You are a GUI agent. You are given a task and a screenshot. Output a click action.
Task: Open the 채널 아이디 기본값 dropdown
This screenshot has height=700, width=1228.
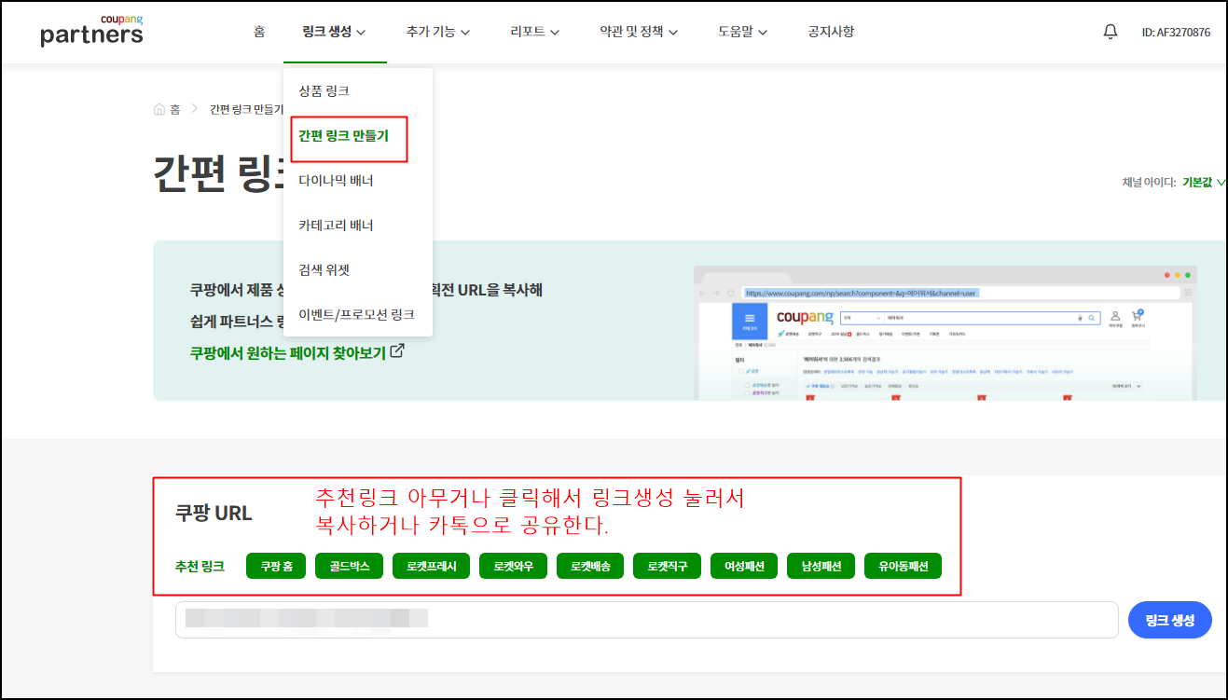(1205, 183)
